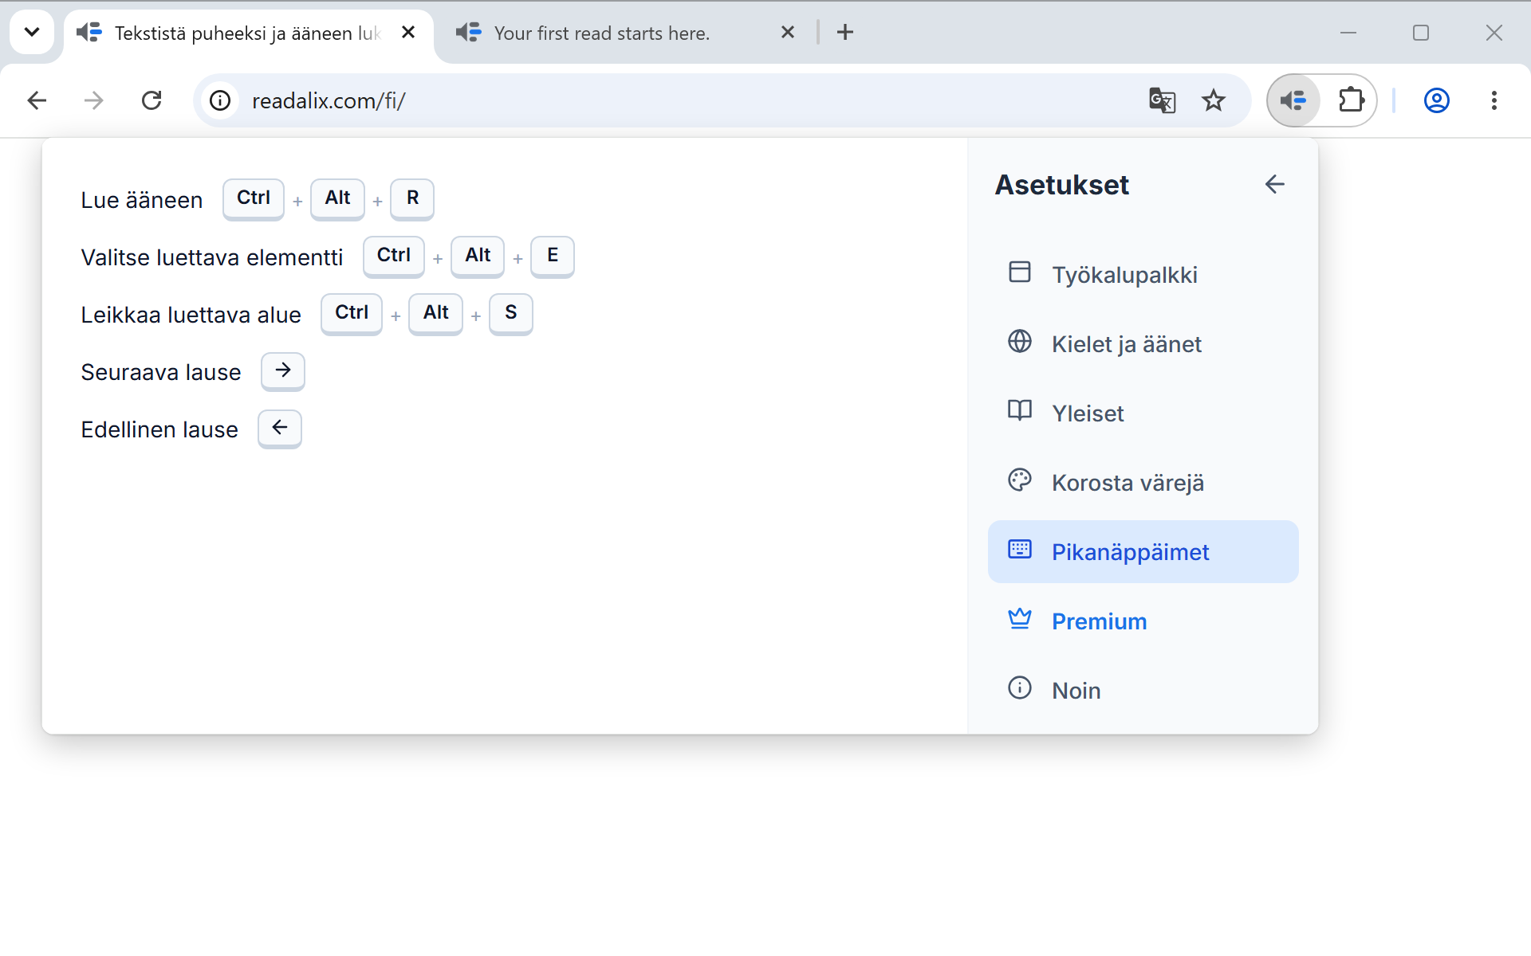1531x956 pixels.
Task: Open the Chrome profile icon
Action: point(1437,100)
